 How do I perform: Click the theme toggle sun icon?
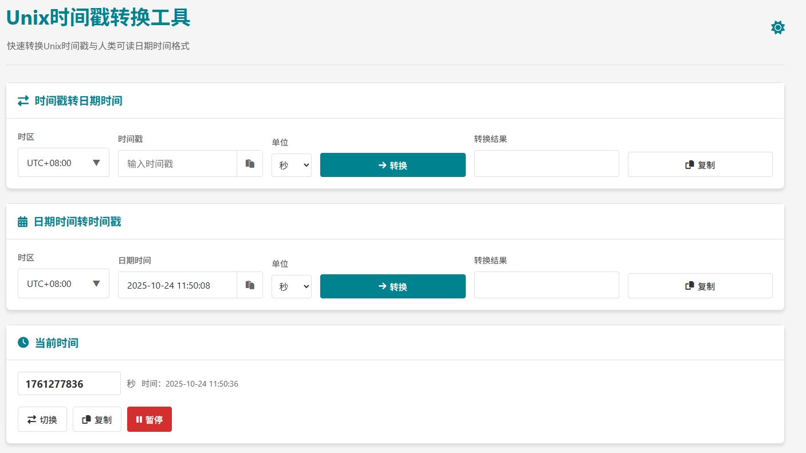(x=777, y=27)
